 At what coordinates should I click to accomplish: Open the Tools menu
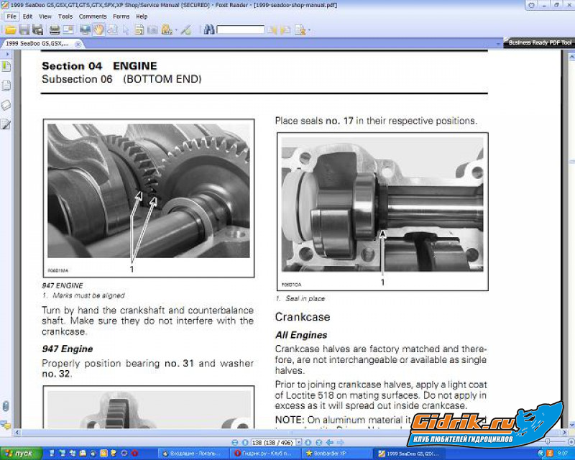point(65,16)
